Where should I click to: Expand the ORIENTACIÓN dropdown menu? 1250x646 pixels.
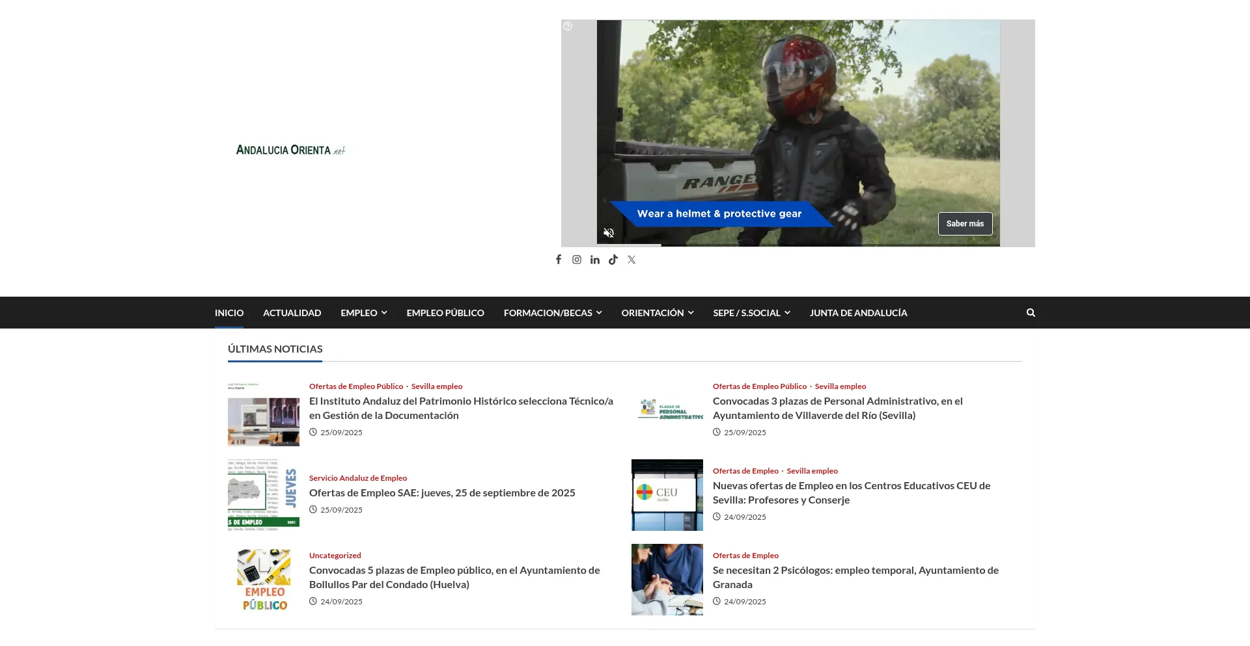[658, 313]
